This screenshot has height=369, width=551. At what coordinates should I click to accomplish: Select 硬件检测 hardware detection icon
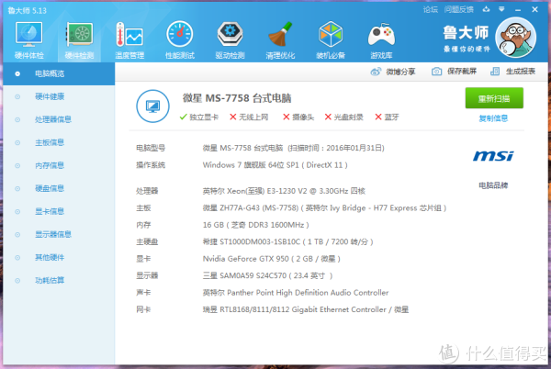(79, 39)
